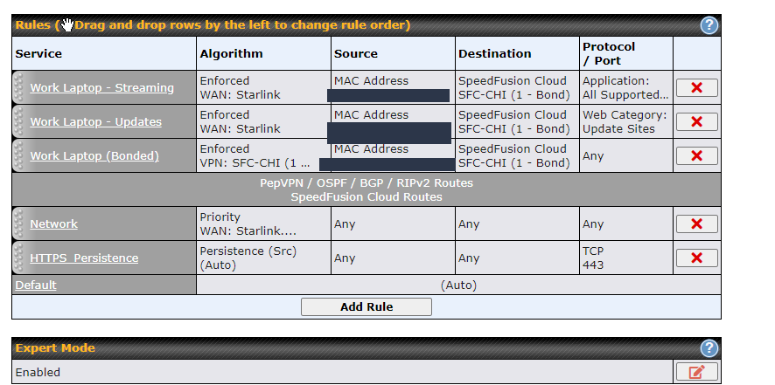Open the HTTPS_Persistence rule link
The image size is (775, 385).
pos(84,258)
